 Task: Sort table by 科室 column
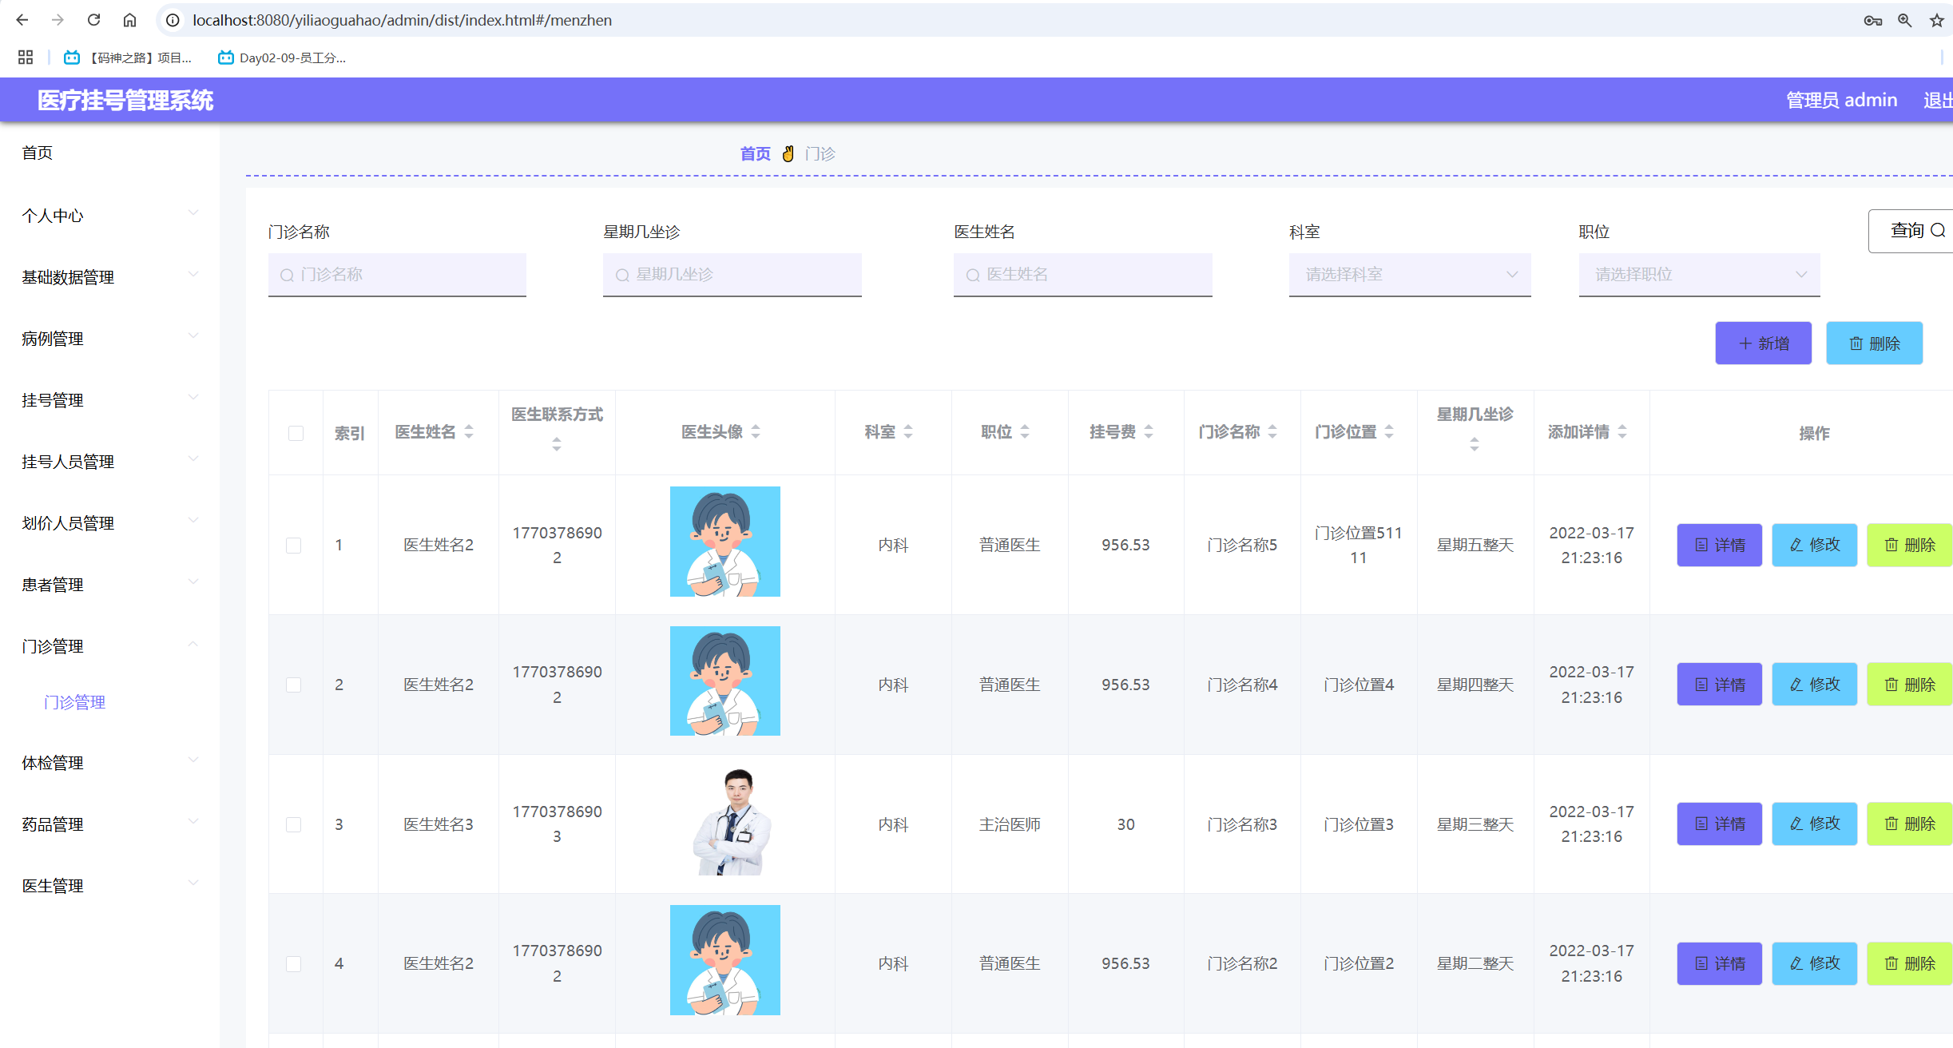pos(908,432)
